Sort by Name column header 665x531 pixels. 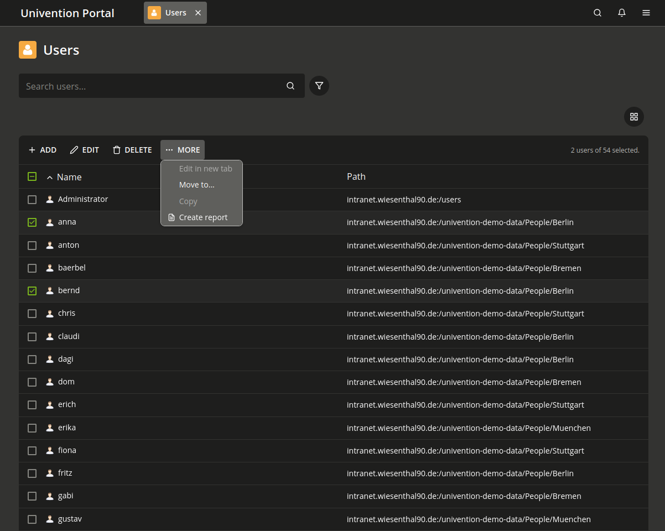click(69, 177)
